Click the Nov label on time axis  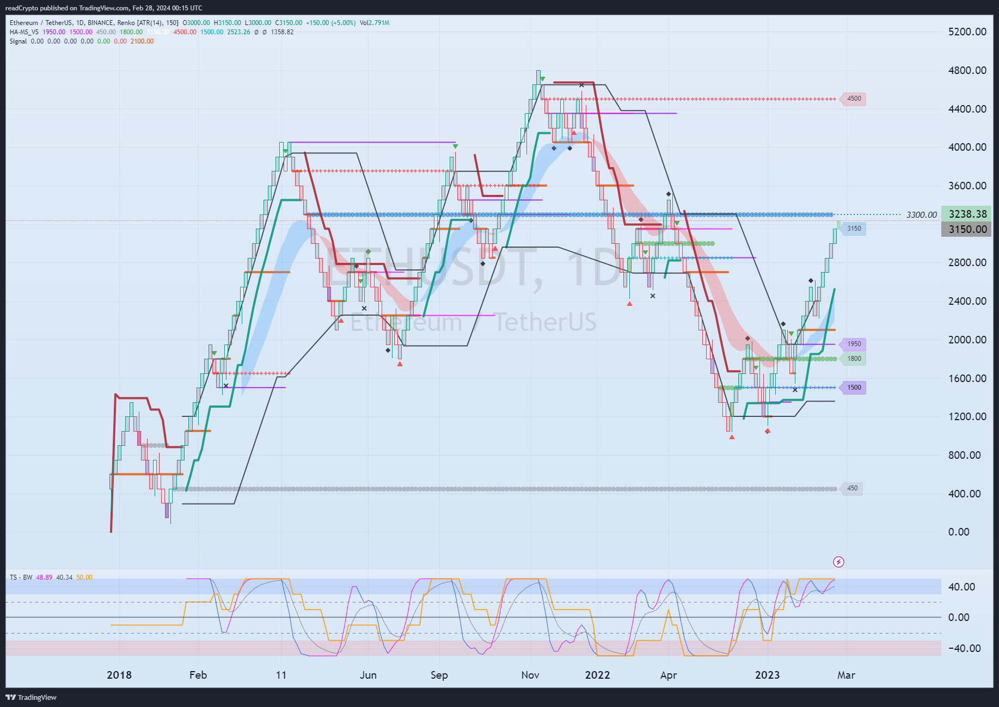coord(530,675)
